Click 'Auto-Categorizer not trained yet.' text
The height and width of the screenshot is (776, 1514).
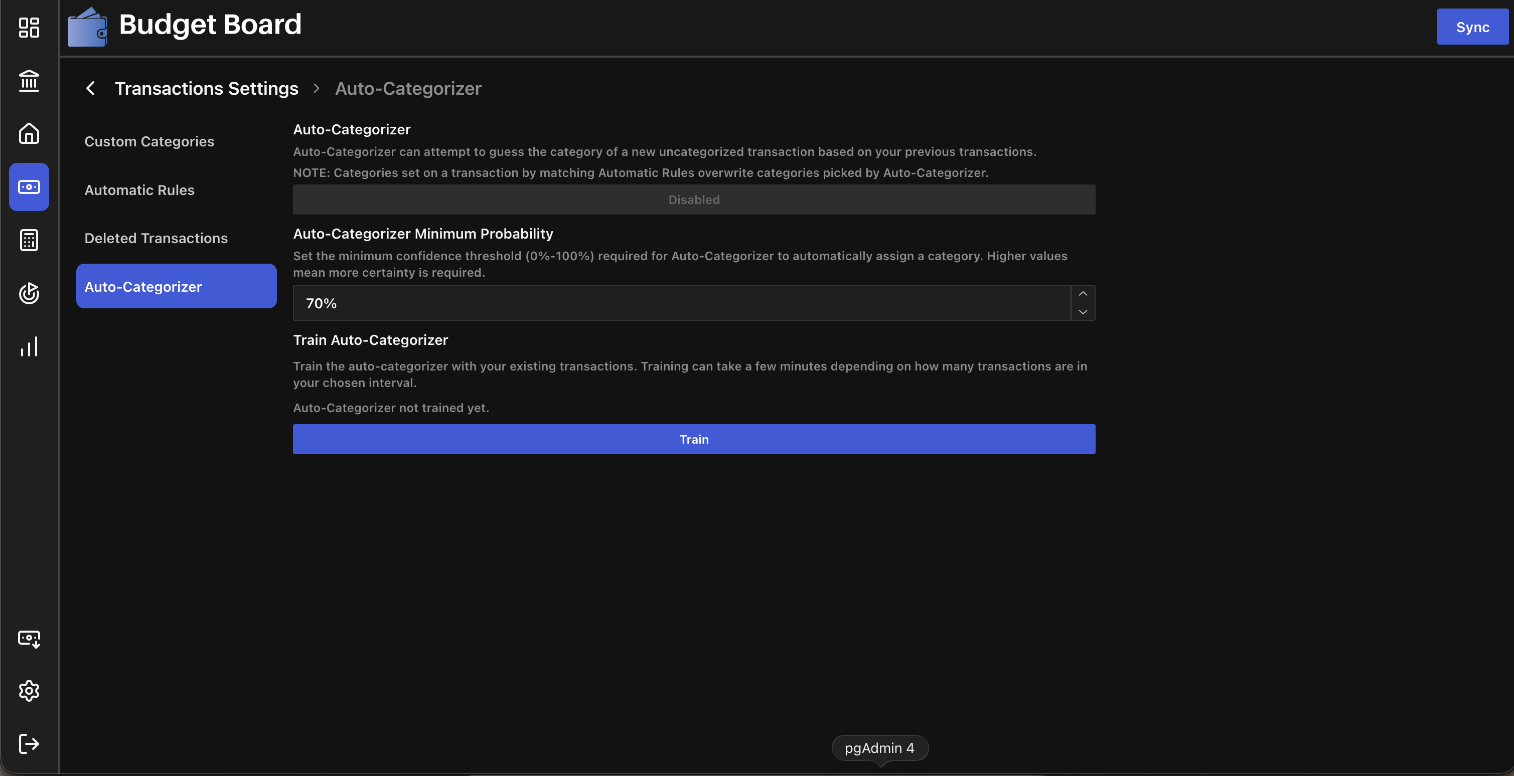click(391, 408)
